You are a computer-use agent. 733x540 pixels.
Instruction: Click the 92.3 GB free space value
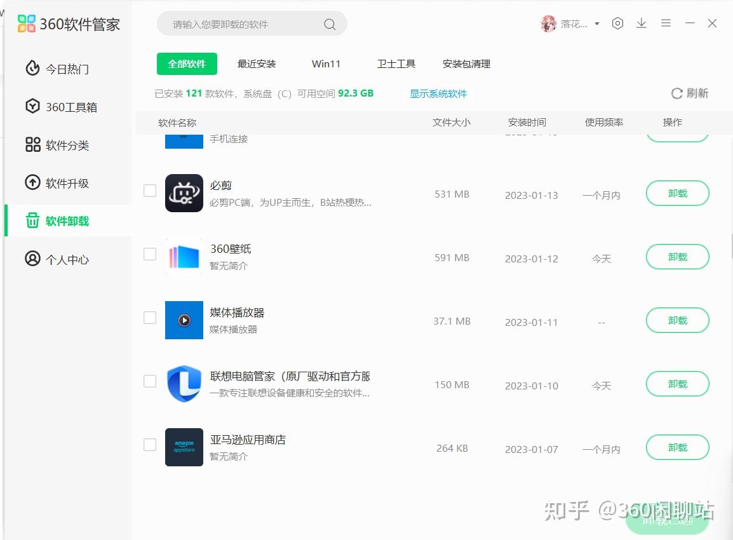[356, 93]
